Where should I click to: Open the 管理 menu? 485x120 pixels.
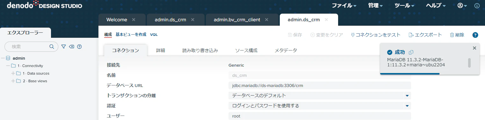pyautogui.click(x=375, y=6)
